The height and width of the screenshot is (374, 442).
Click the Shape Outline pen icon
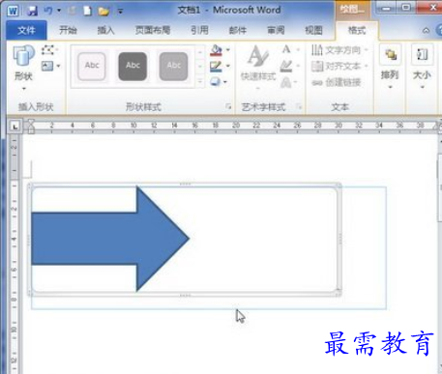(x=216, y=67)
